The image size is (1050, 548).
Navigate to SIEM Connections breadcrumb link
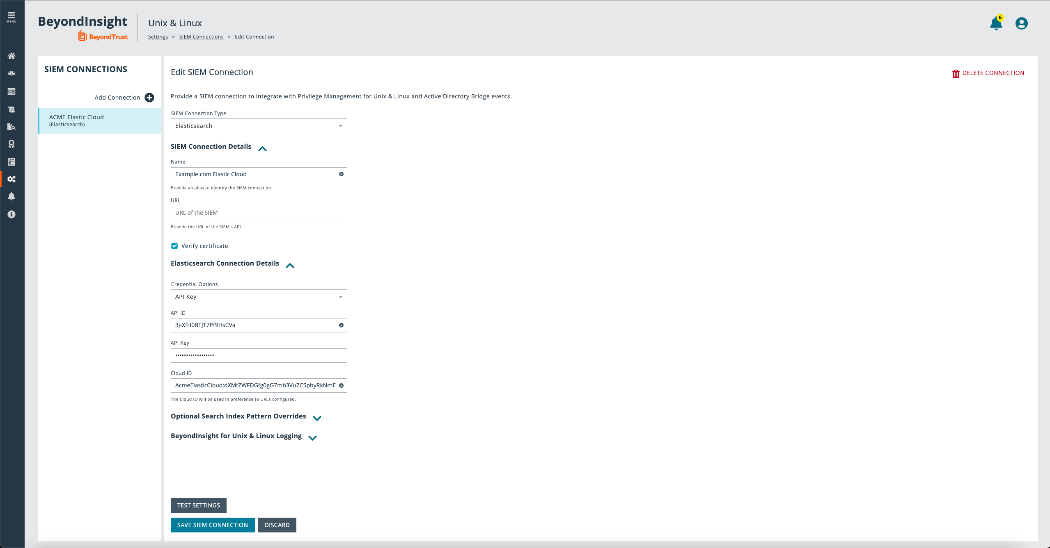click(201, 37)
